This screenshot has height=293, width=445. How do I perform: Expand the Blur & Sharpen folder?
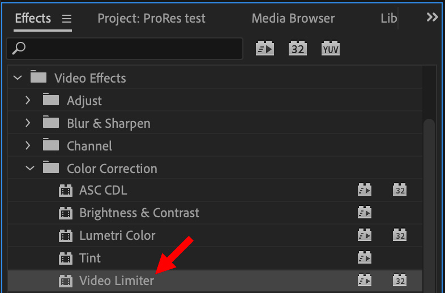tap(28, 123)
